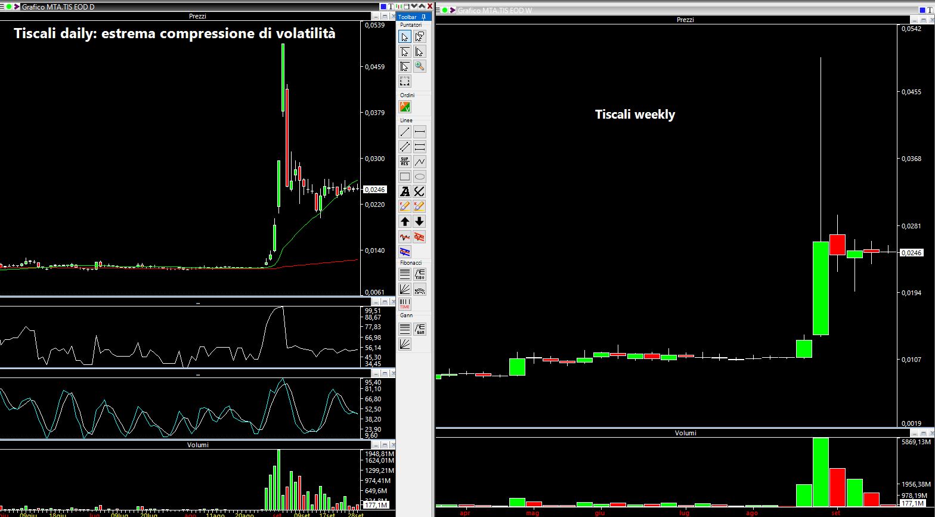The width and height of the screenshot is (935, 517).
Task: Select the Fibonacci fan tool
Action: click(x=405, y=289)
